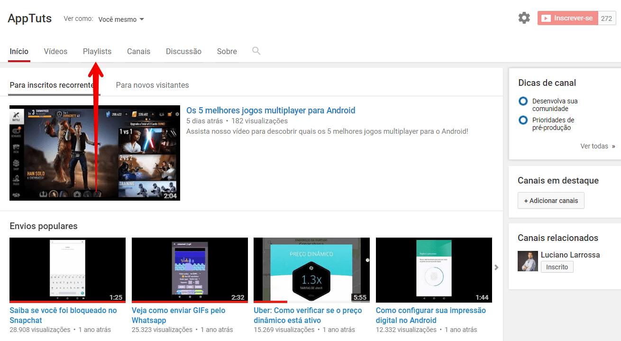Click the Canais relacionados heading
This screenshot has height=341, width=621.
click(558, 238)
